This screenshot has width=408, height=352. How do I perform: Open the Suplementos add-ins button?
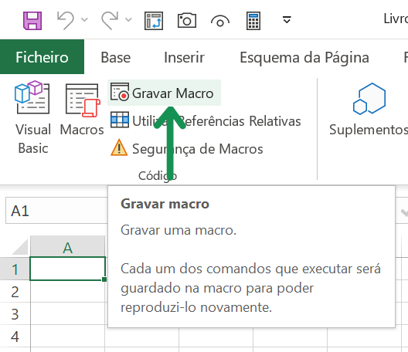(x=369, y=110)
